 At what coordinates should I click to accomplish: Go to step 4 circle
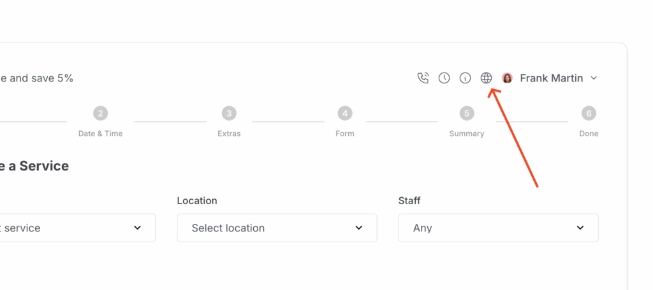point(345,113)
